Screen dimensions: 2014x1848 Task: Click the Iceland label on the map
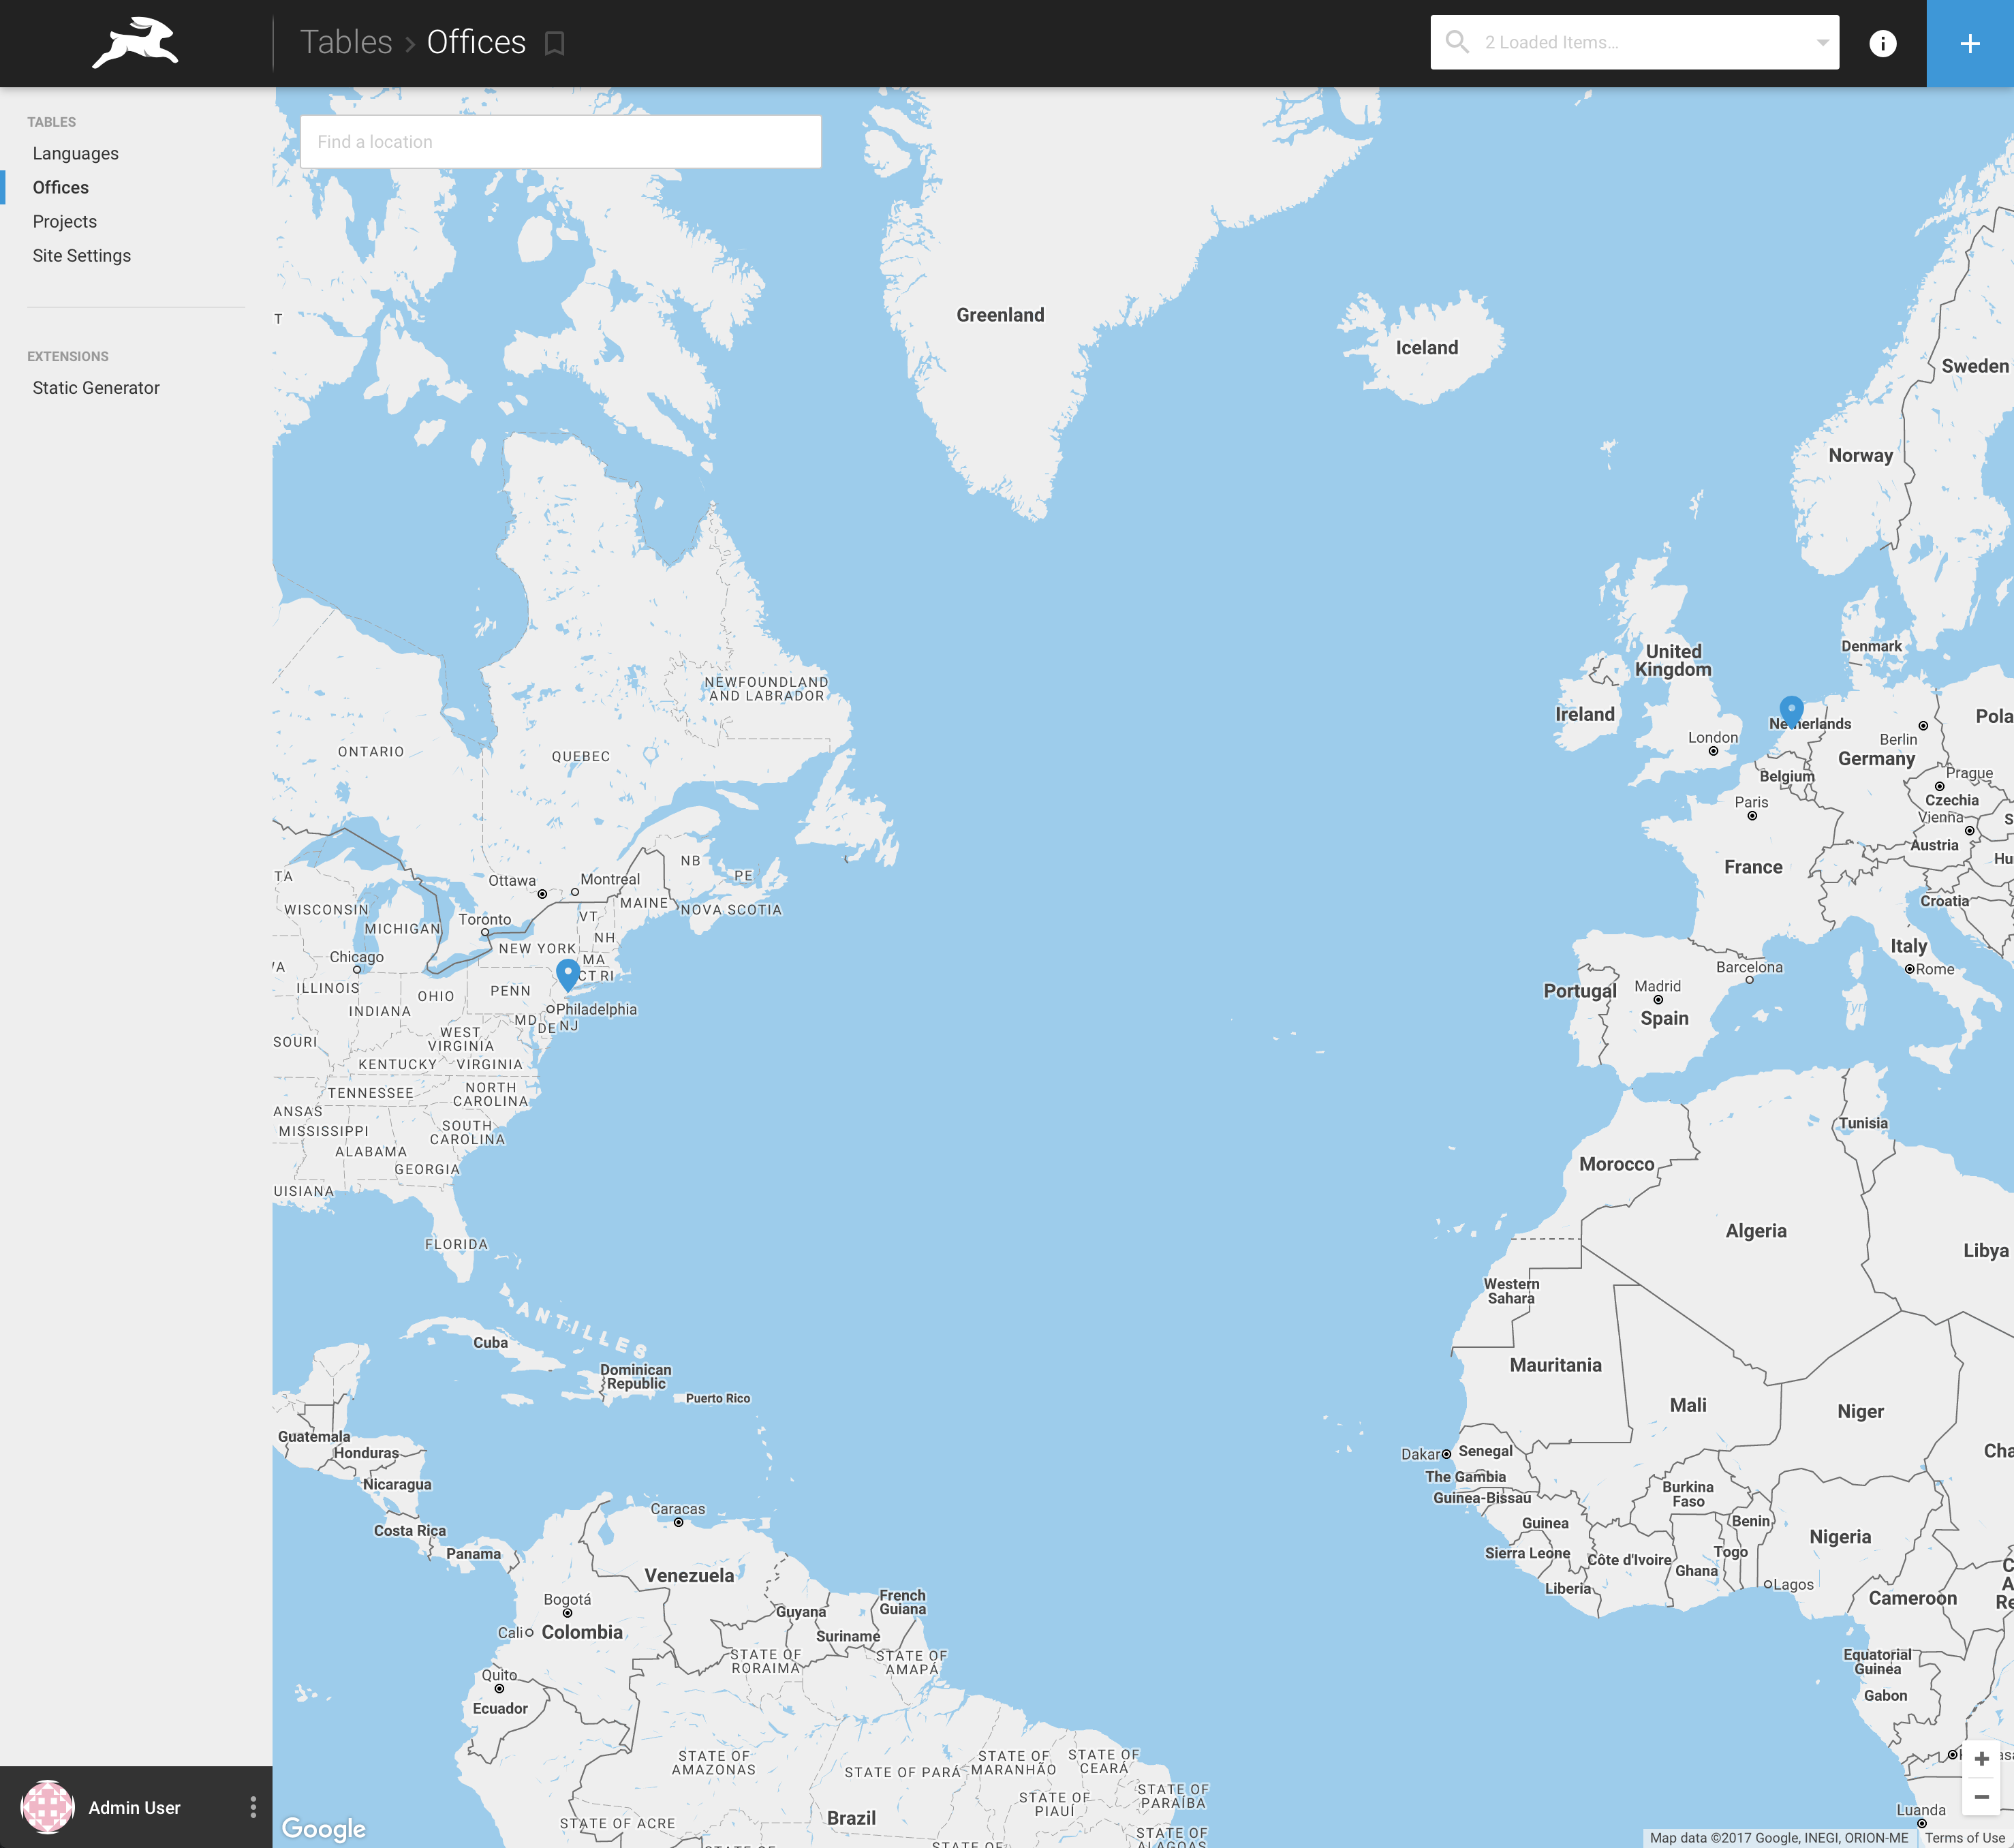(1426, 347)
